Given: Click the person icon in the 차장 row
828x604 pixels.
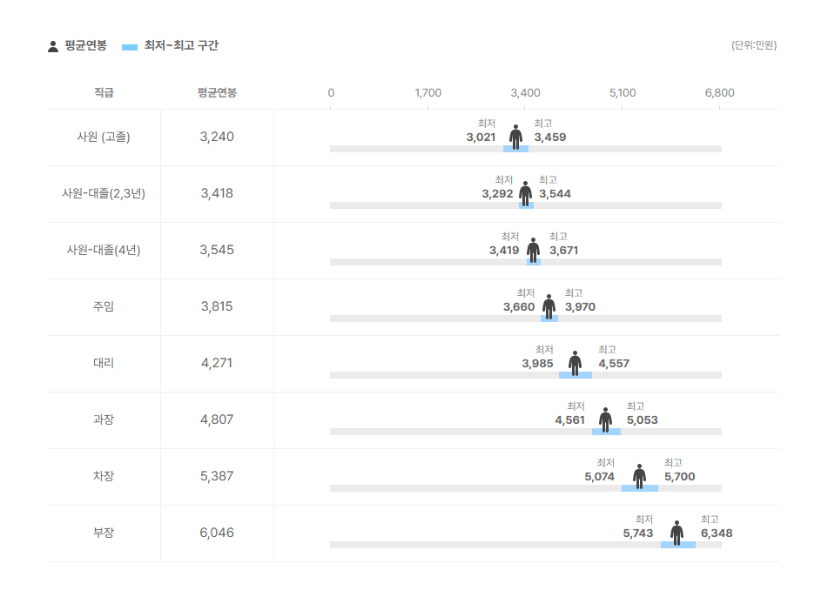Looking at the screenshot, I should [x=639, y=476].
